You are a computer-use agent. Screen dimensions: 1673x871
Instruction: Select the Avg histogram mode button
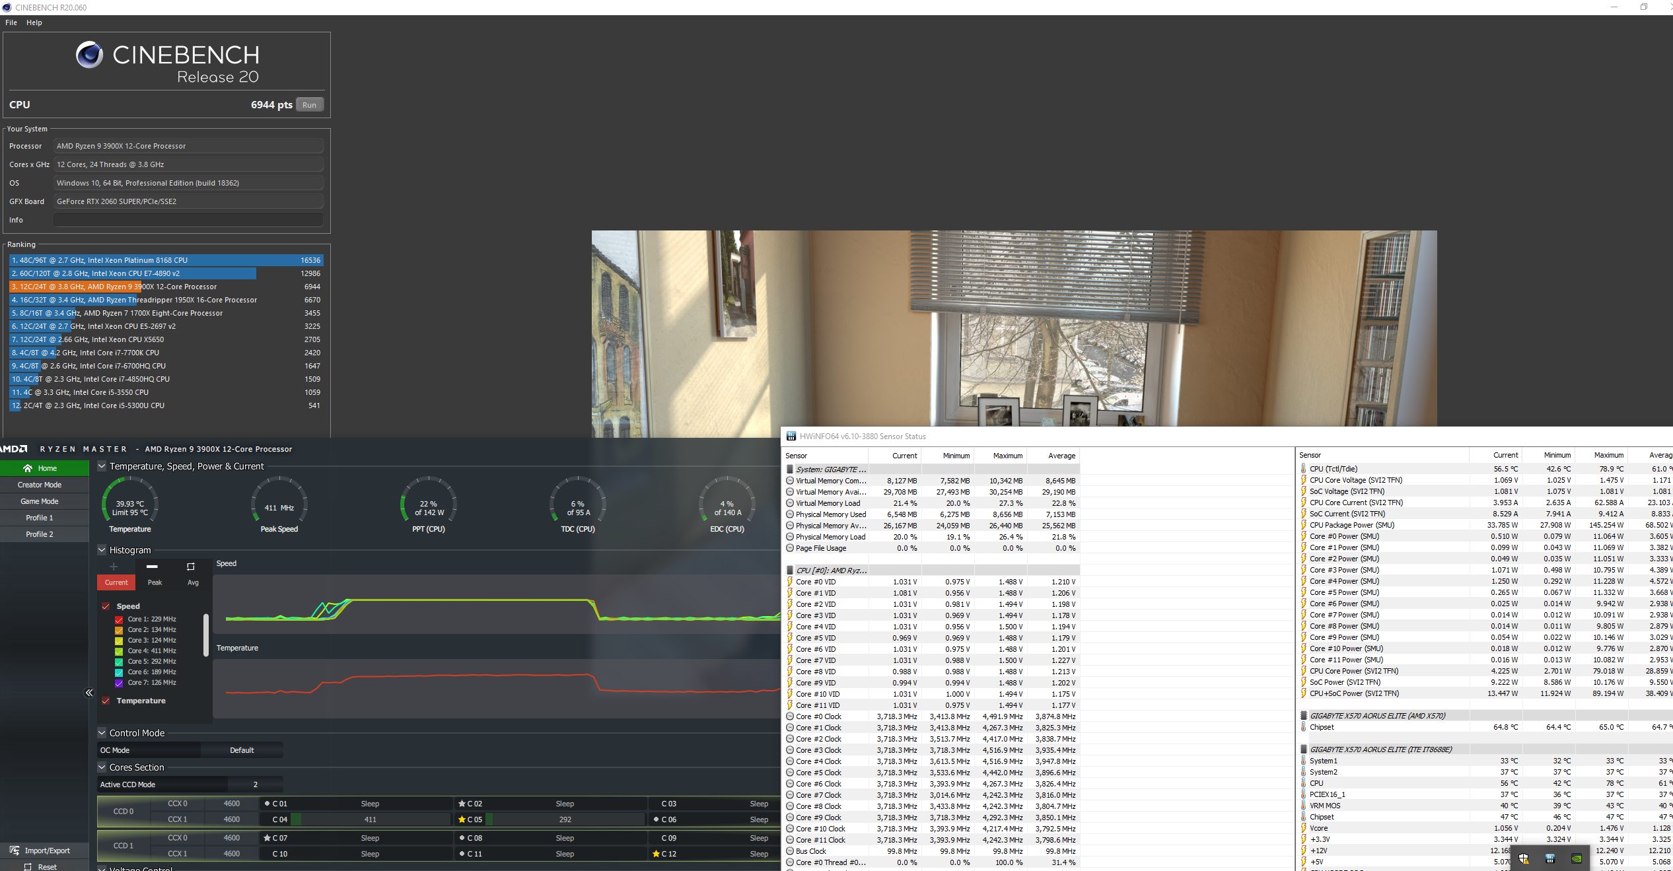[193, 582]
